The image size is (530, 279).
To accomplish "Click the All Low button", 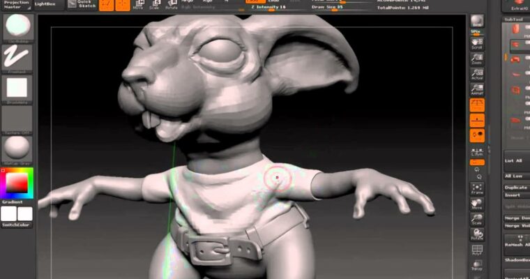I will [517, 176].
